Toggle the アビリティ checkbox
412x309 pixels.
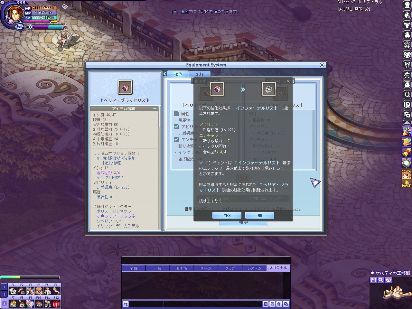coord(176,126)
